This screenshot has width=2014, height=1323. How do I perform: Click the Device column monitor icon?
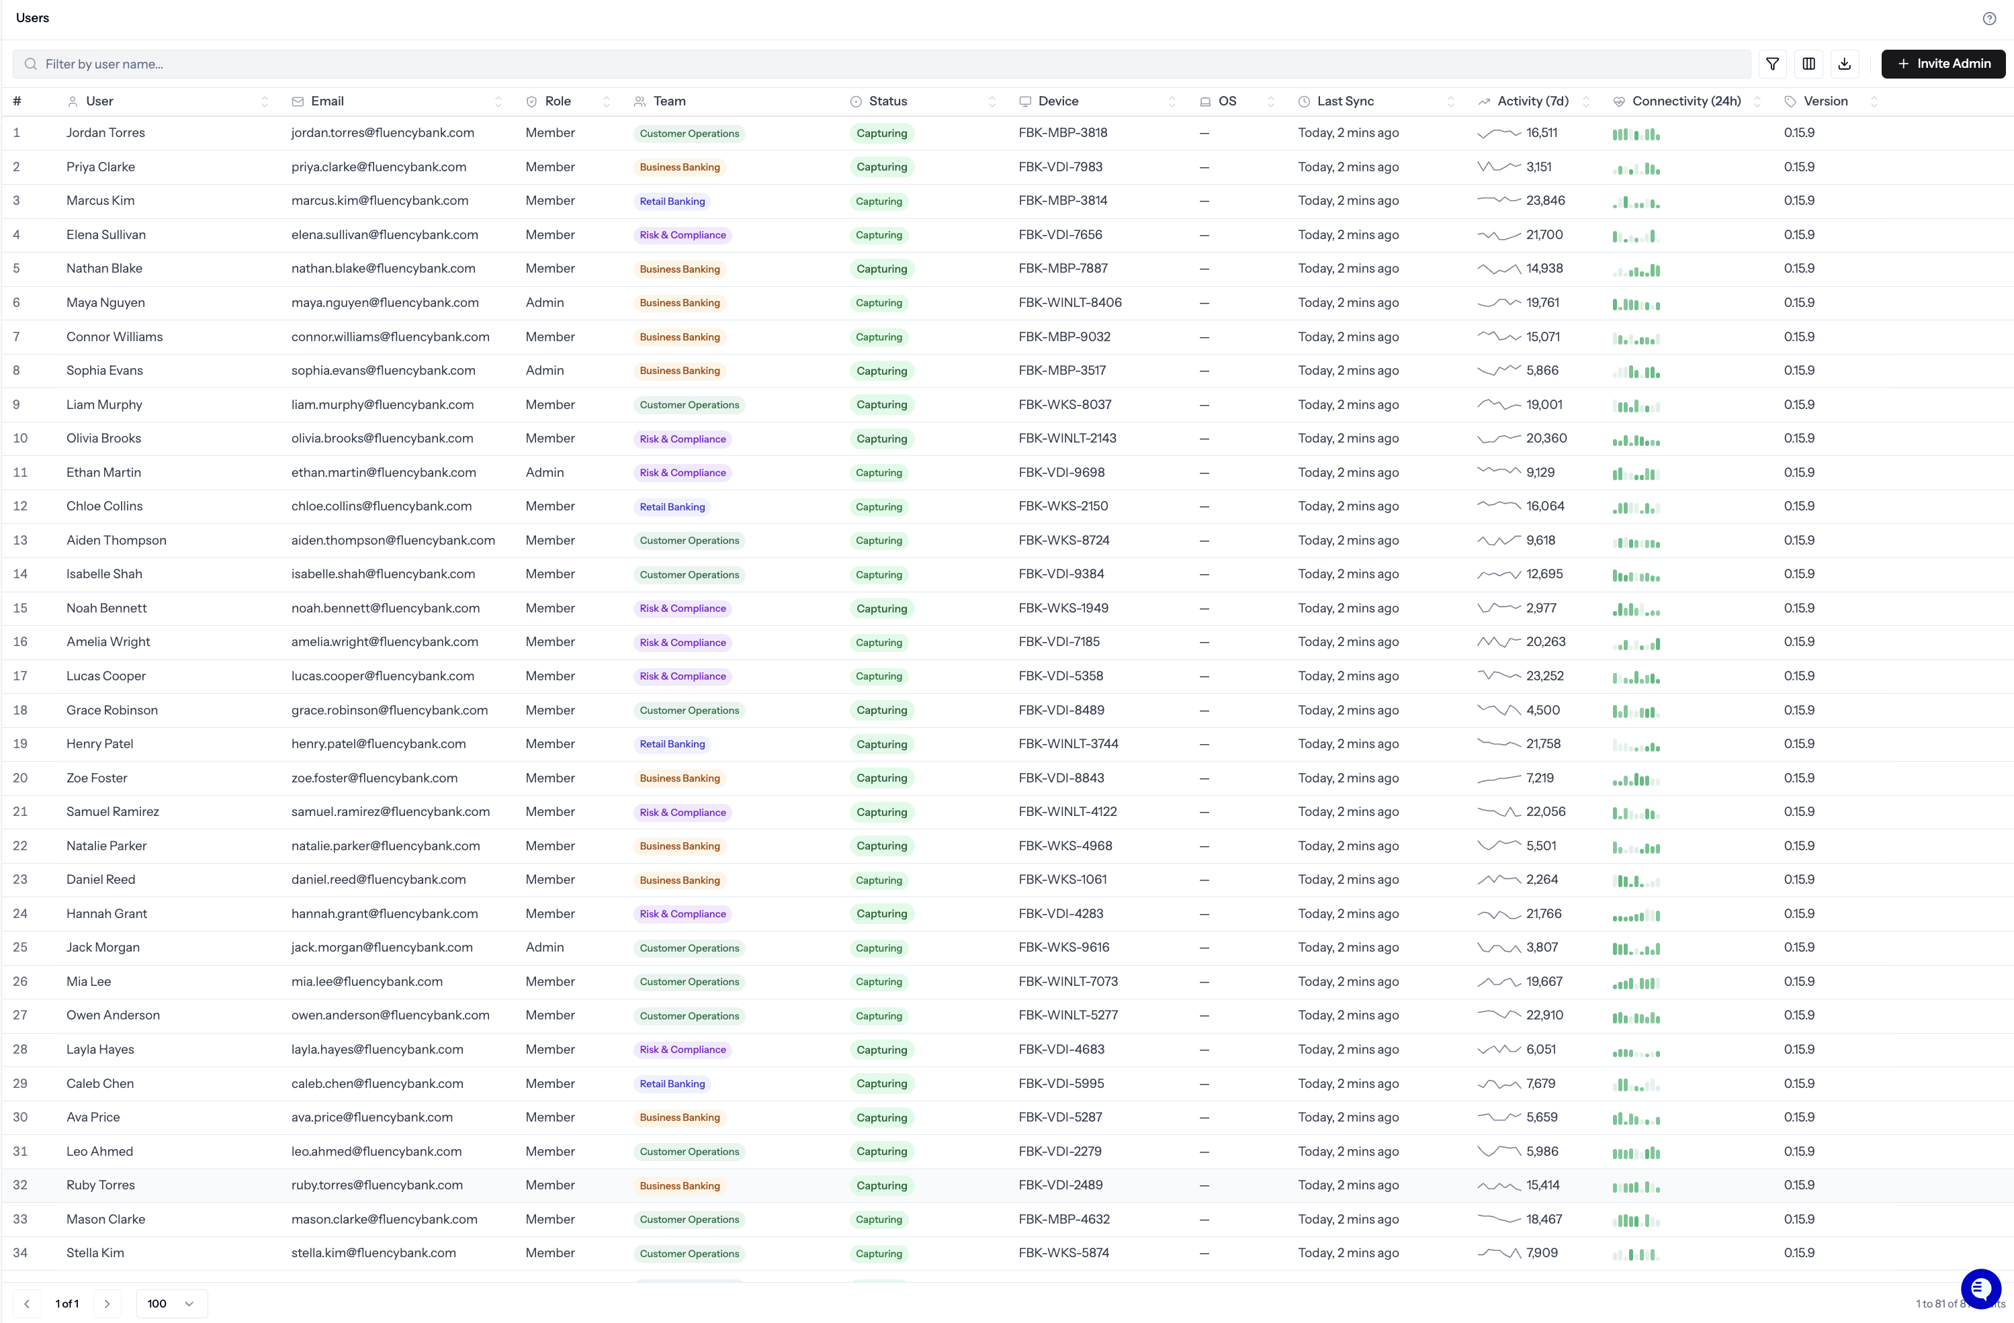[1024, 101]
